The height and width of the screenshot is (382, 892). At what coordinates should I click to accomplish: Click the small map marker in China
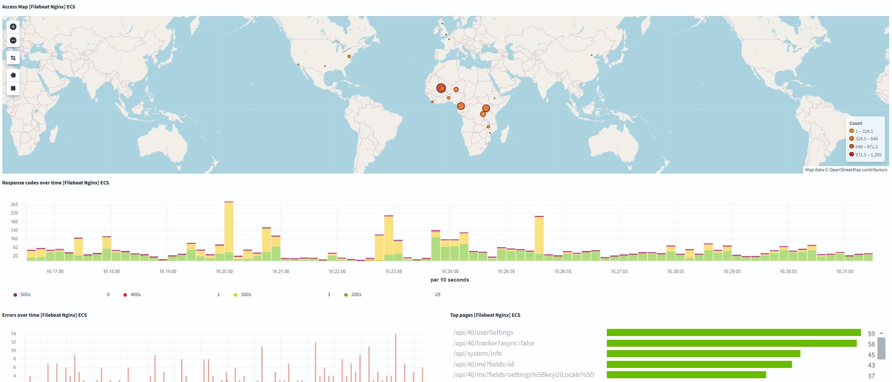(592, 55)
